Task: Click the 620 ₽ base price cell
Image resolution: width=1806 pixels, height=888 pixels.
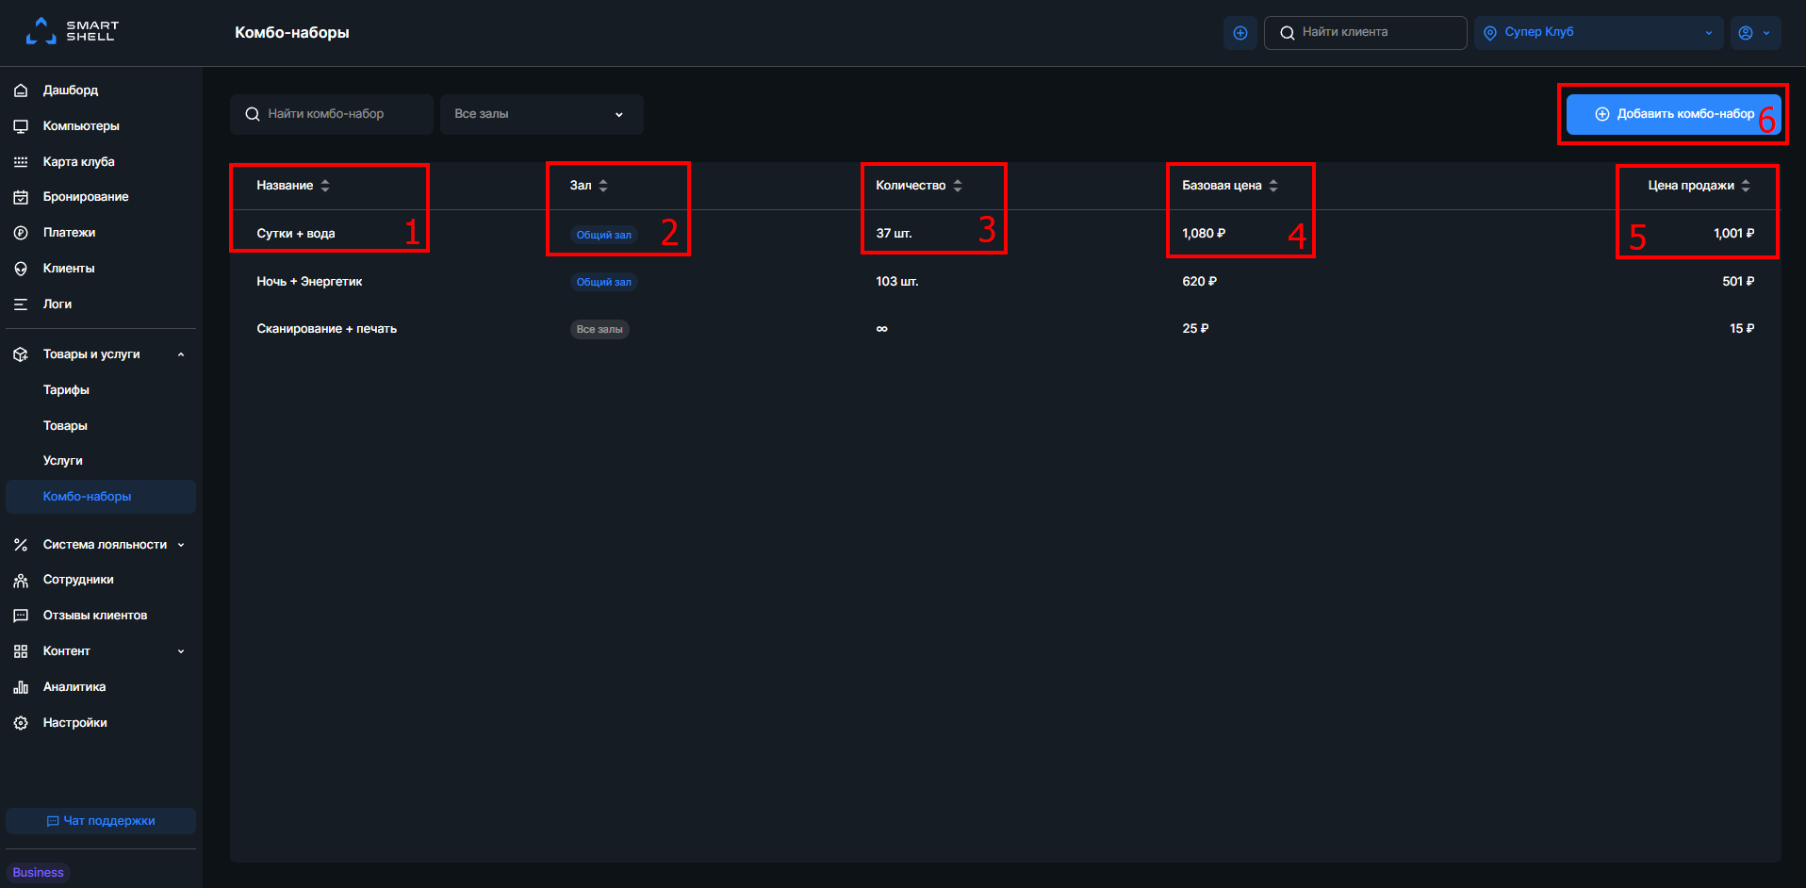Action: click(1199, 282)
